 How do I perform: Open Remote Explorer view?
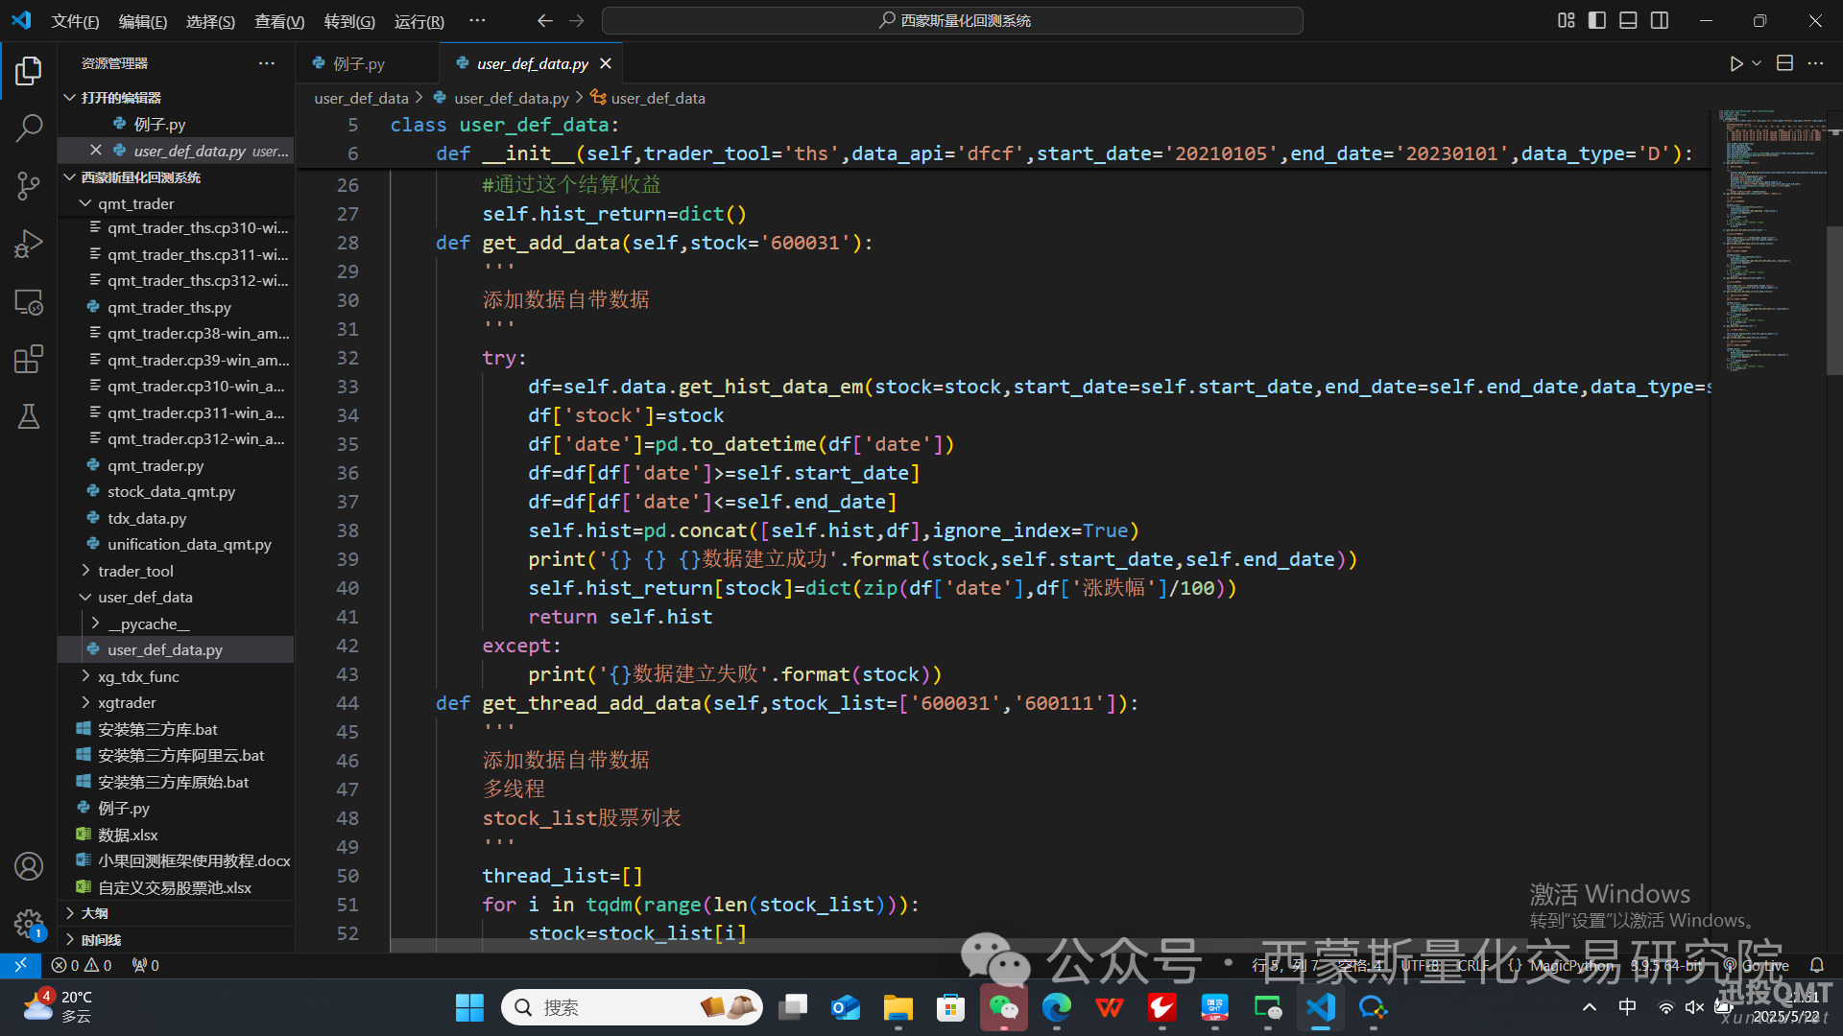coord(29,301)
